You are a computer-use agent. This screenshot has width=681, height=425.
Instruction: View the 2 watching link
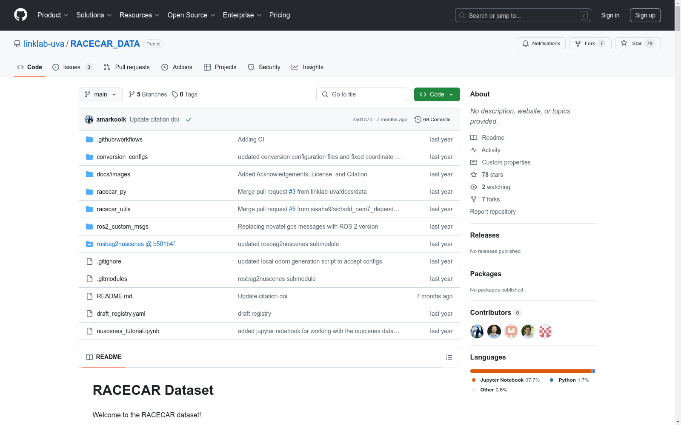coord(490,187)
